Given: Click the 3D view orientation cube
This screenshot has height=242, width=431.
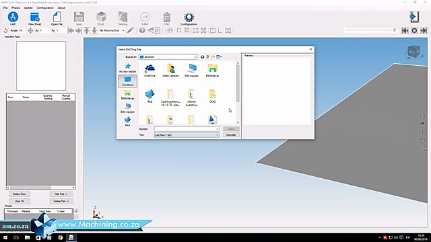Looking at the screenshot, I should (x=413, y=52).
